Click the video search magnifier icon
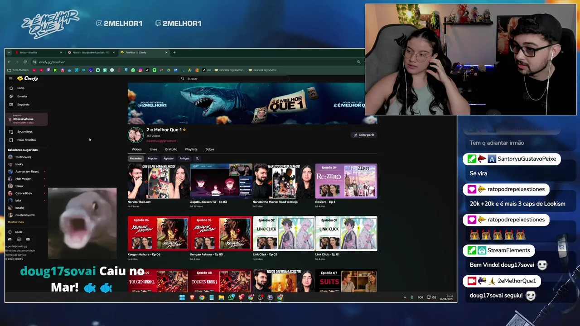This screenshot has height=326, width=580. coord(197,158)
